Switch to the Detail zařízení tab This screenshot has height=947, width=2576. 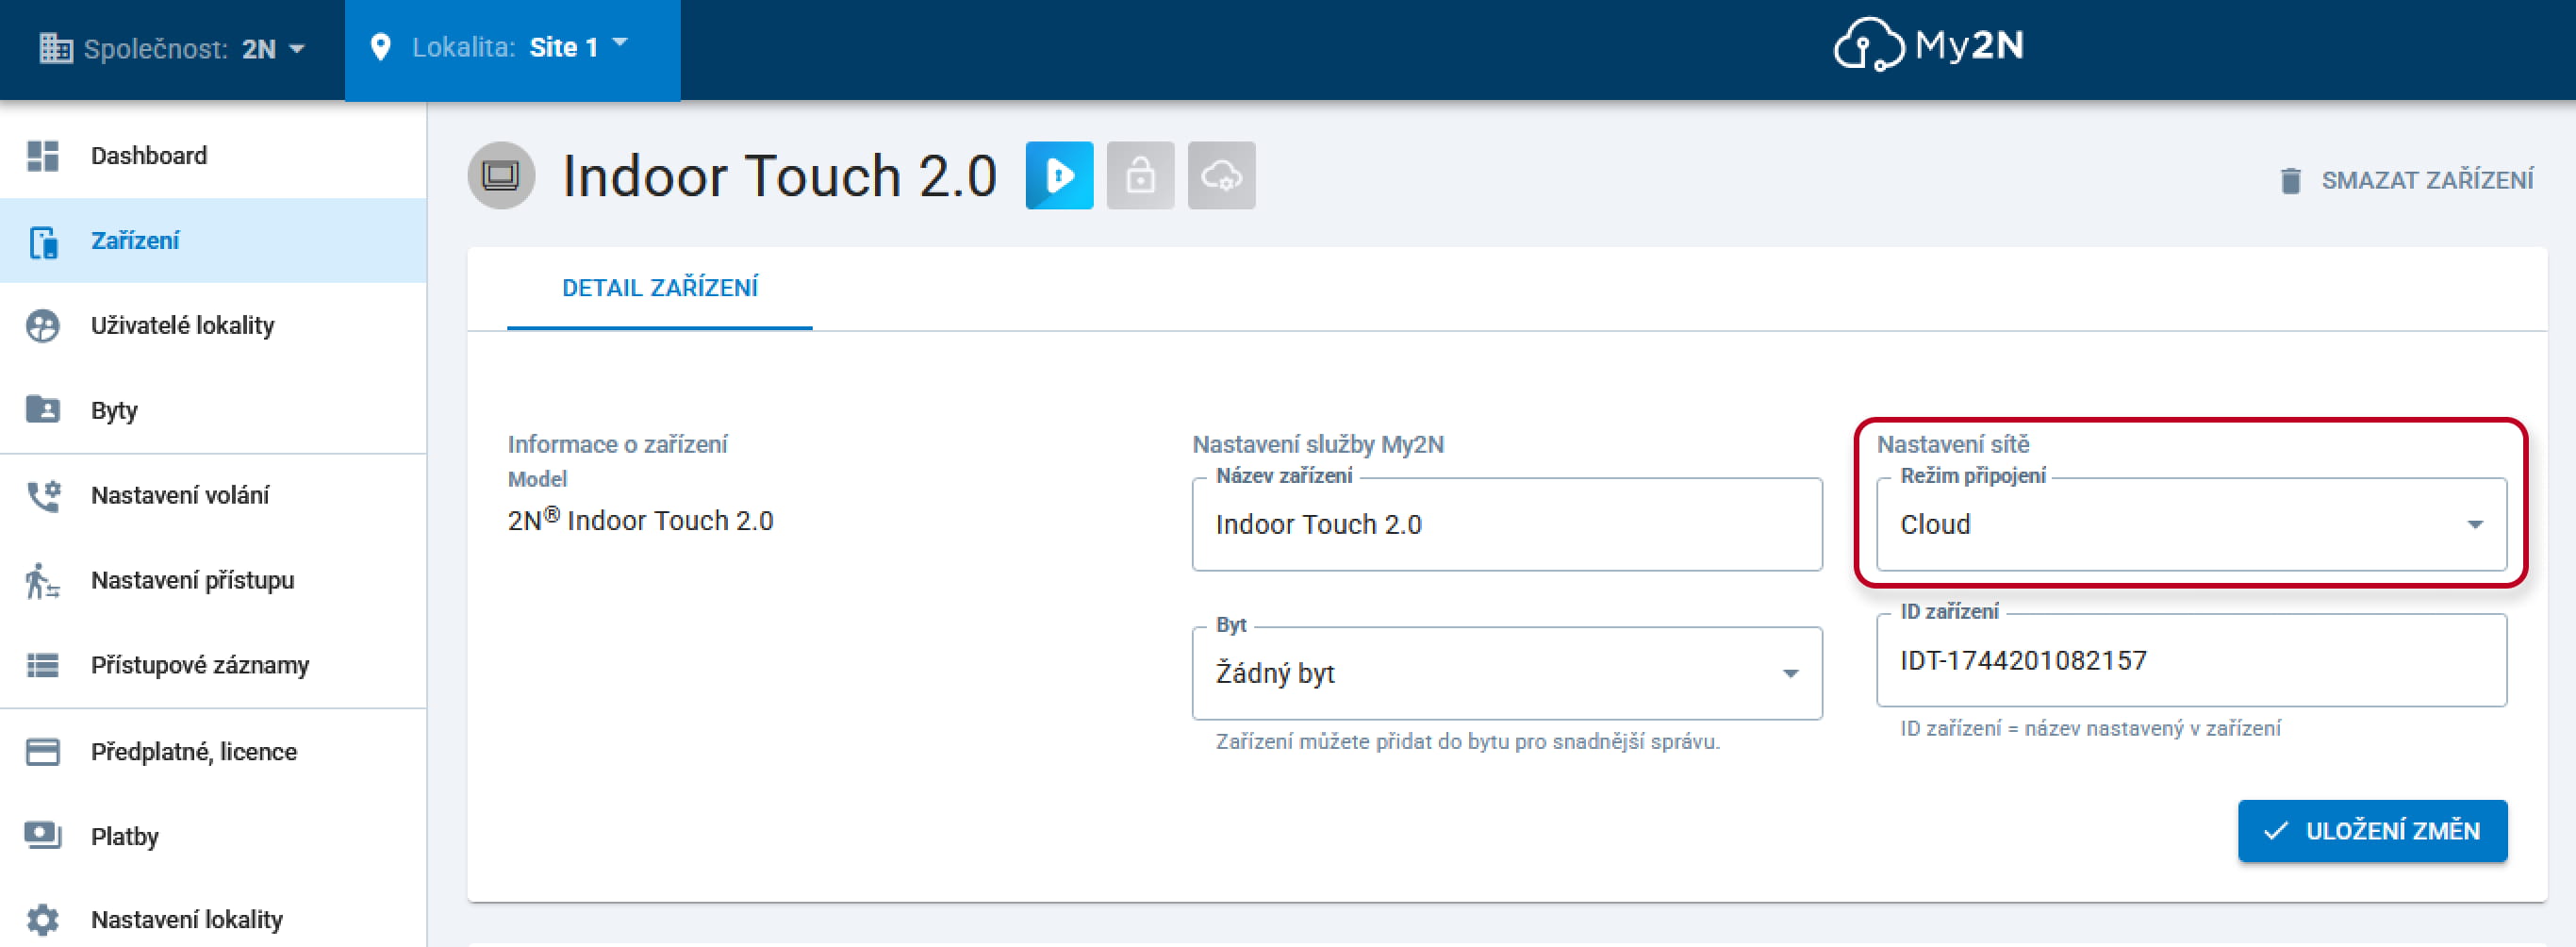point(659,288)
